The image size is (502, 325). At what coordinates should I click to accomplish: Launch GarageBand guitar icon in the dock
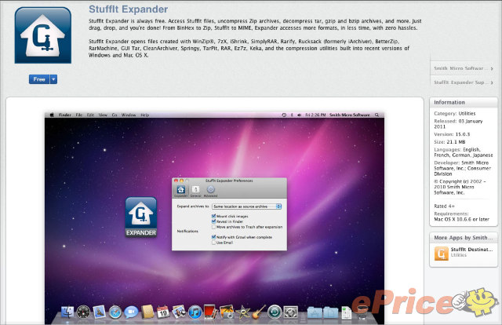coord(258,312)
